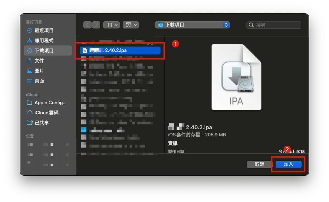Open the grid grouping options dropdown

pos(131,25)
